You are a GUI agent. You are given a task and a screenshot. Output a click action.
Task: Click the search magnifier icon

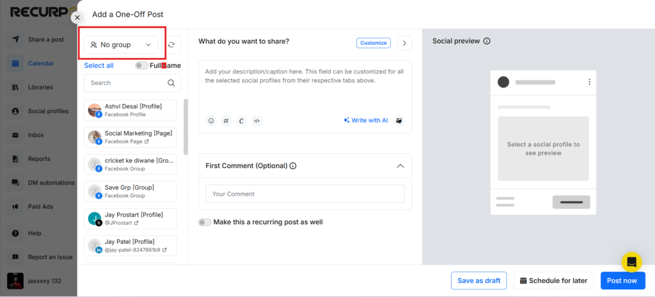pyautogui.click(x=171, y=82)
